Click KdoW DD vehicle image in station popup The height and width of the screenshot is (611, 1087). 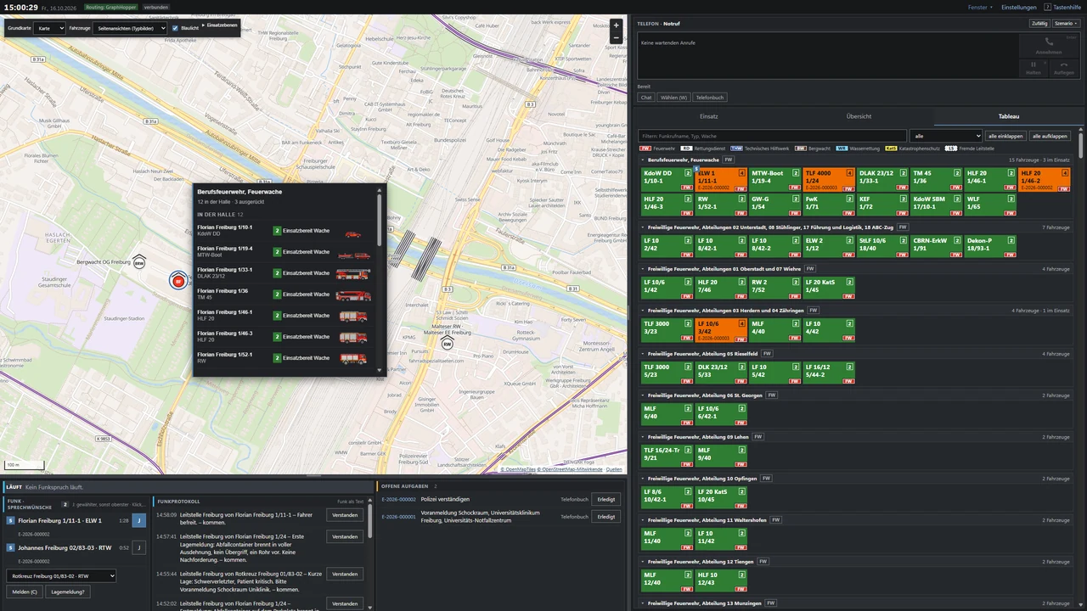pos(352,234)
